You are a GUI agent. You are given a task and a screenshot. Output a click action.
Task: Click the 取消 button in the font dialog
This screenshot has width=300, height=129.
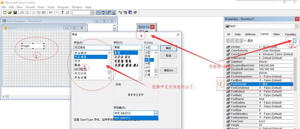click(168, 56)
